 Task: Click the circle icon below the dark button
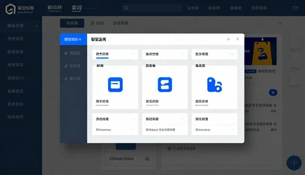(x=147, y=159)
